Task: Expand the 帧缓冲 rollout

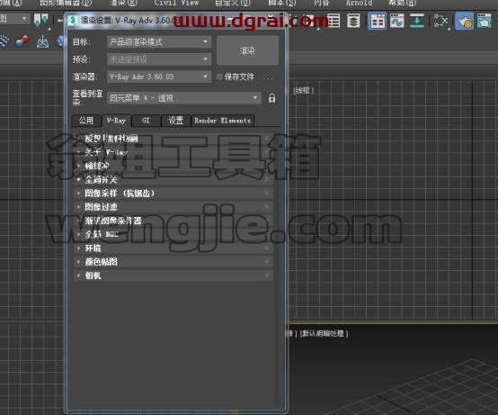Action: click(x=173, y=166)
